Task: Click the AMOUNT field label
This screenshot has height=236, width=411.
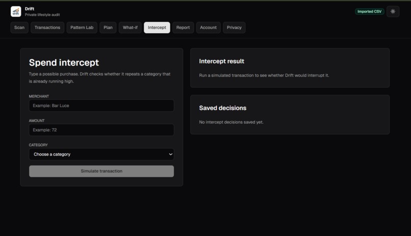Action: [37, 121]
